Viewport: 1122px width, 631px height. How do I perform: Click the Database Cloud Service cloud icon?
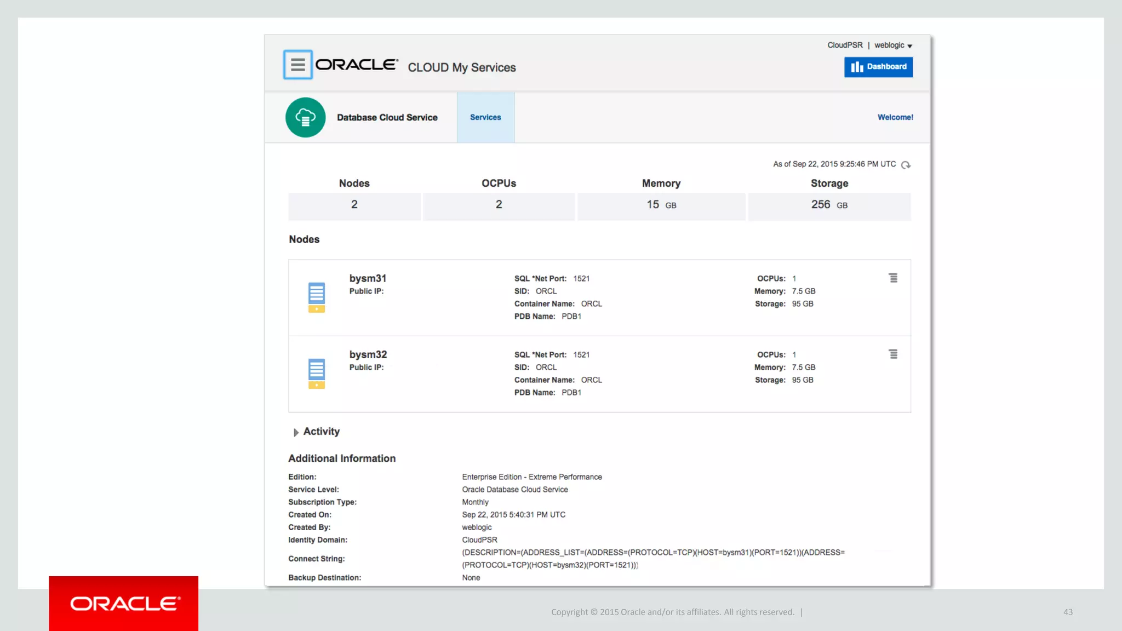click(x=305, y=117)
